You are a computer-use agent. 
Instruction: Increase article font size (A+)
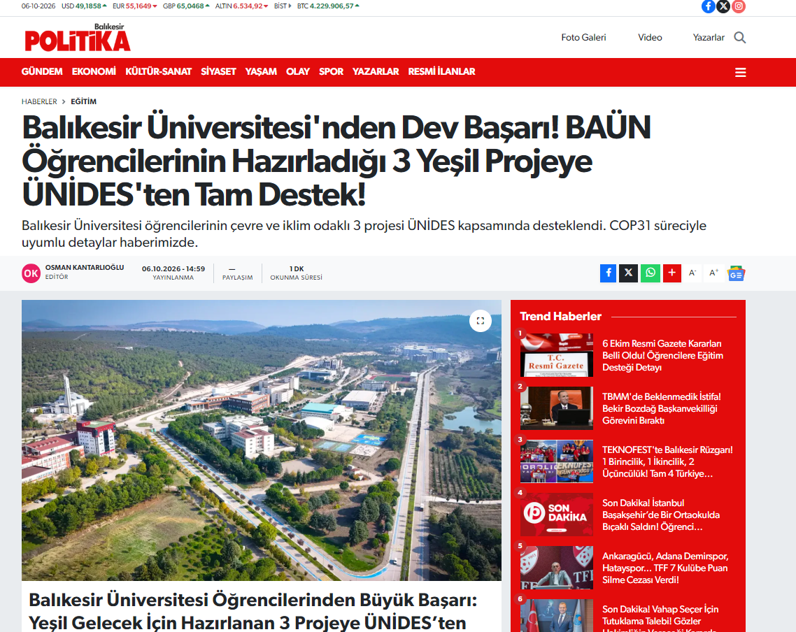point(713,273)
